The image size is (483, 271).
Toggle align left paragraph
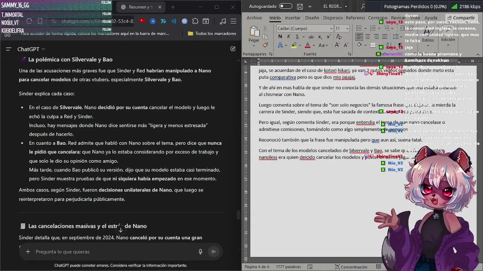coord(359,37)
